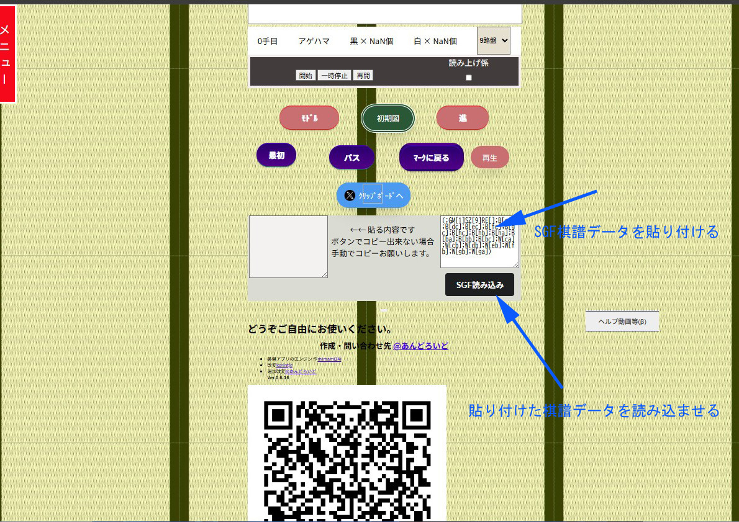Resume with the 再開 button

click(x=363, y=75)
